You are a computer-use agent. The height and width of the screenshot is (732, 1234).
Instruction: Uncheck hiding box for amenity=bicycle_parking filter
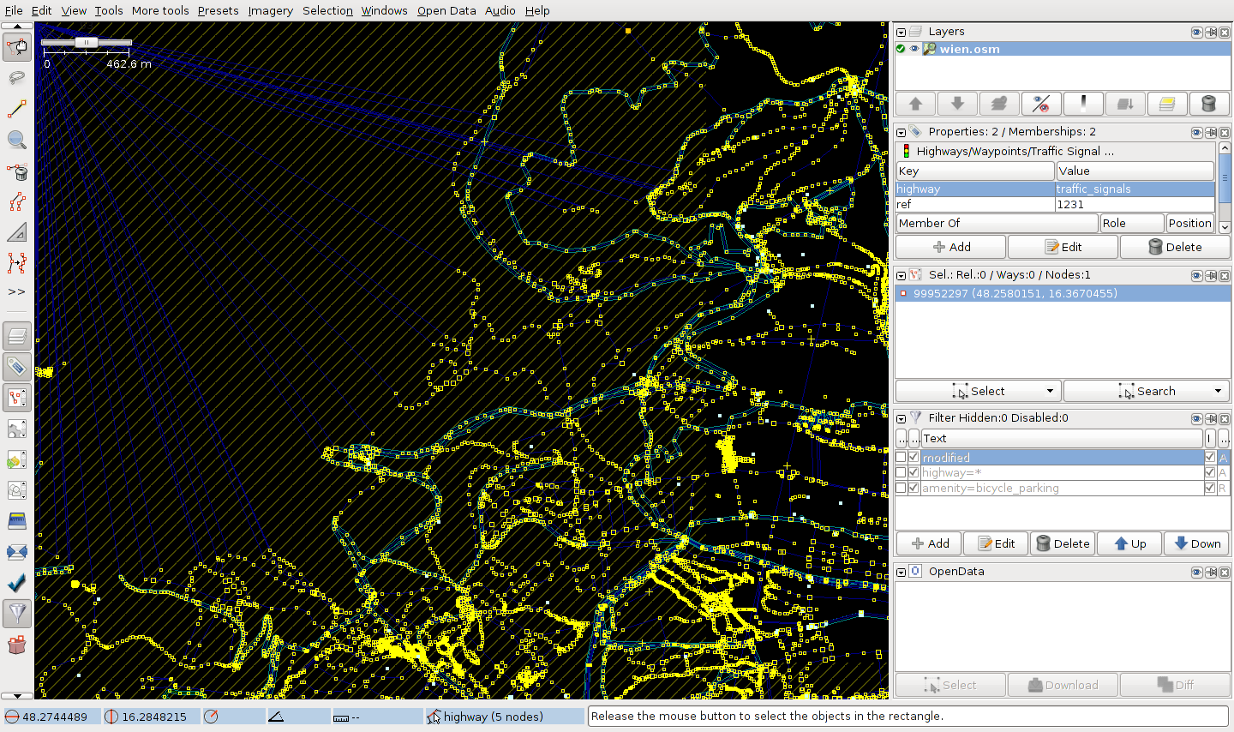914,488
